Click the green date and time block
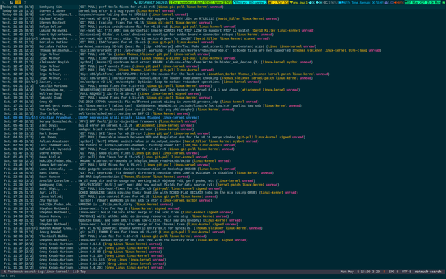The height and width of the screenshot is (279, 446). tap(422, 2)
